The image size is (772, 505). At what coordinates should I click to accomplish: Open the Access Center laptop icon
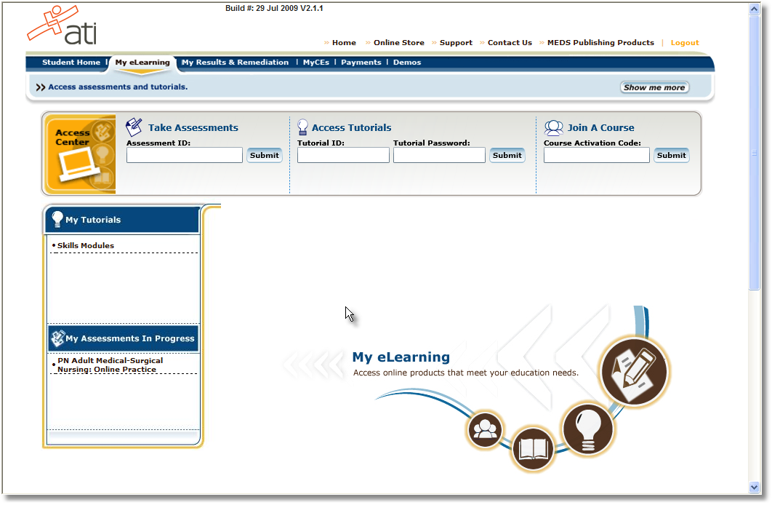click(x=79, y=165)
